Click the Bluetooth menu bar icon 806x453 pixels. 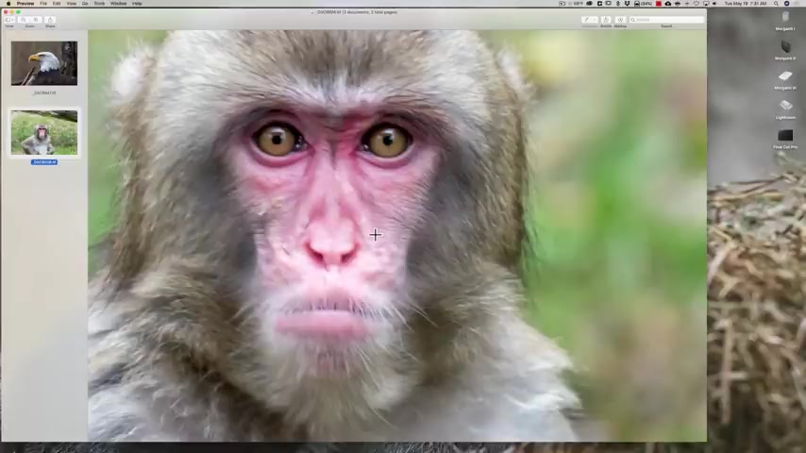(618, 4)
